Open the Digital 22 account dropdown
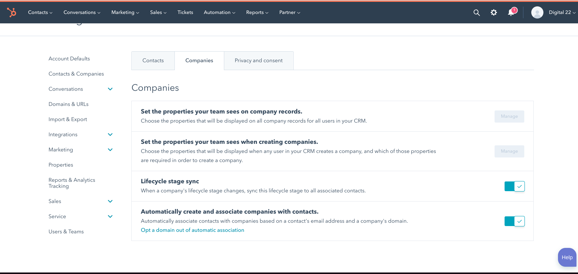The width and height of the screenshot is (578, 274). (x=562, y=12)
